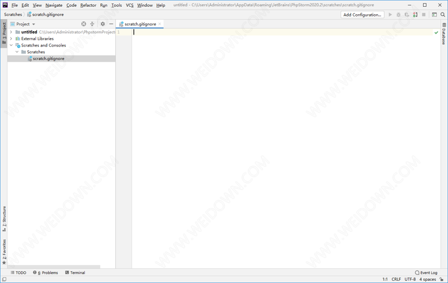448x283 pixels.
Task: Click the green inspection checkmark icon
Action: pyautogui.click(x=436, y=32)
